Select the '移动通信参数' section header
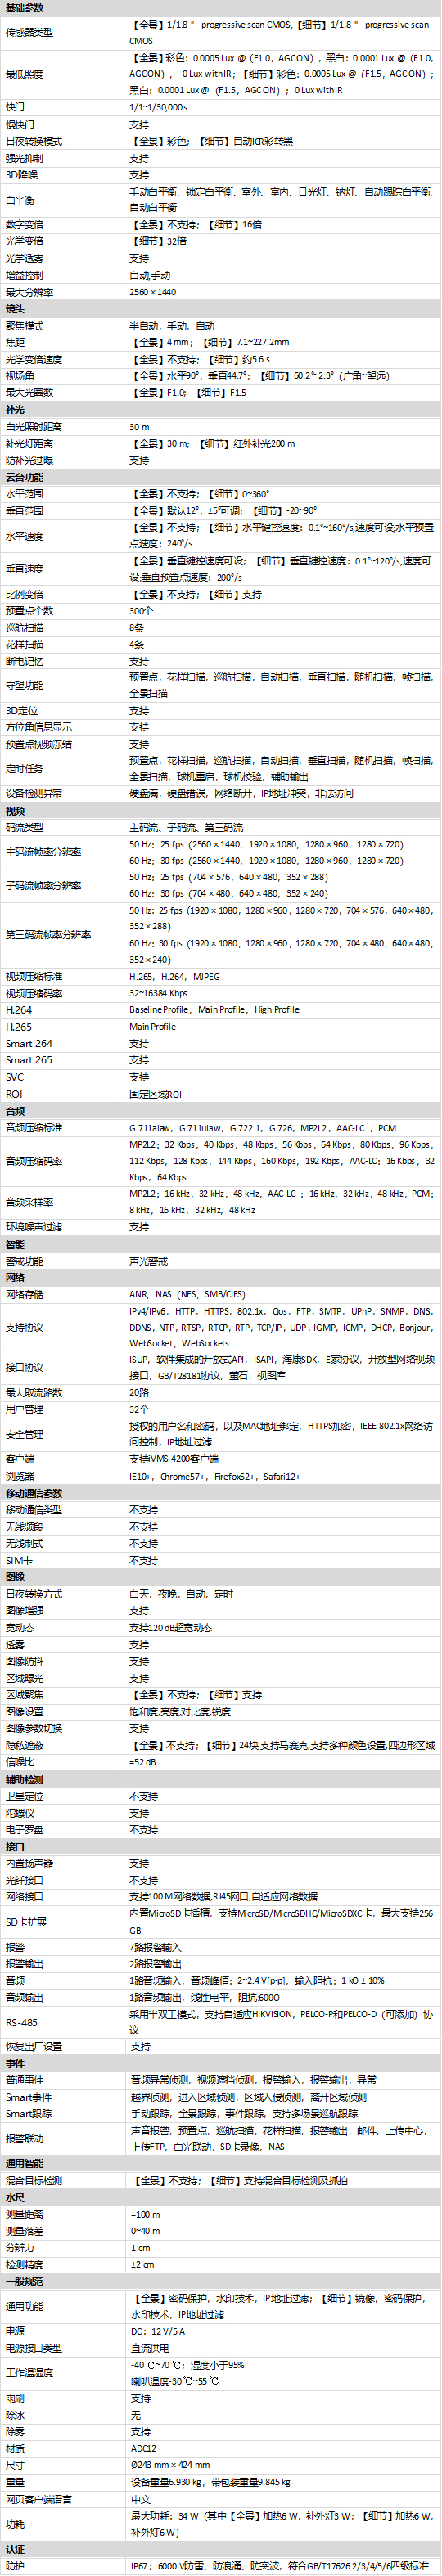The width and height of the screenshot is (442, 2576). [33, 1494]
